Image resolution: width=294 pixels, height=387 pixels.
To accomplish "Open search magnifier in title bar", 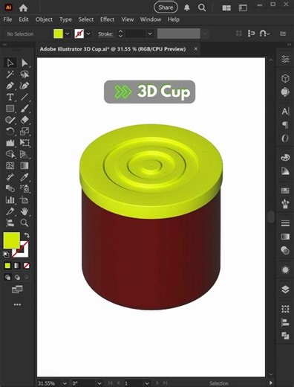I will tap(202, 7).
